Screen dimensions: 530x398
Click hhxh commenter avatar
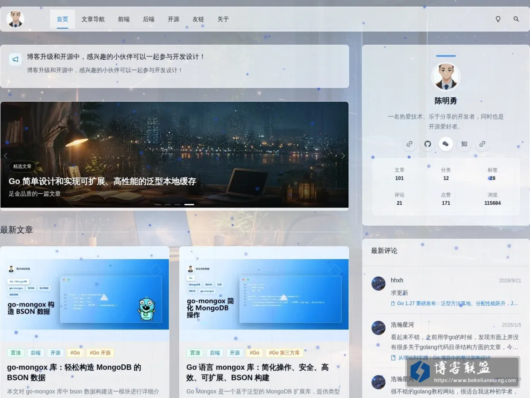[x=379, y=283]
